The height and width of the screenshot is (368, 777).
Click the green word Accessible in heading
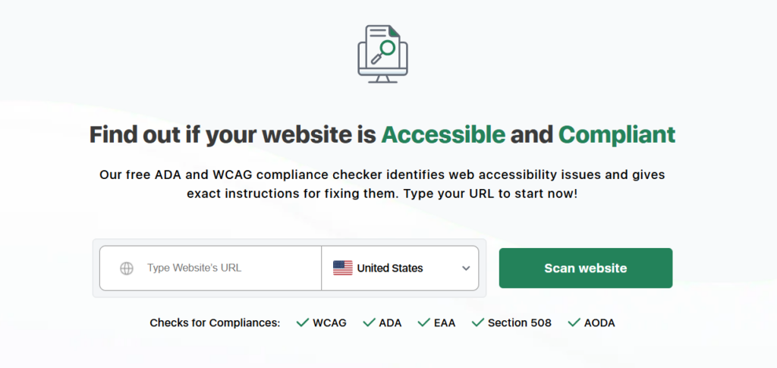click(443, 135)
